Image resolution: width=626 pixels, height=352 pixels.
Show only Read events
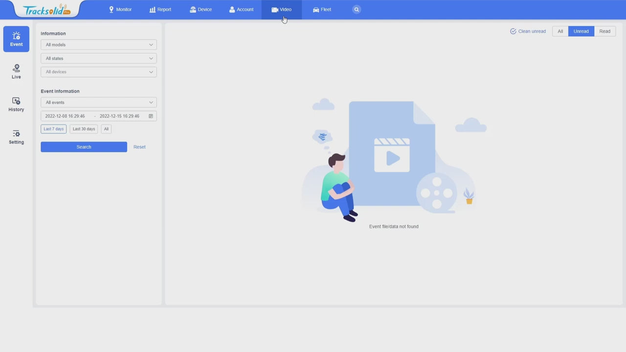604,31
